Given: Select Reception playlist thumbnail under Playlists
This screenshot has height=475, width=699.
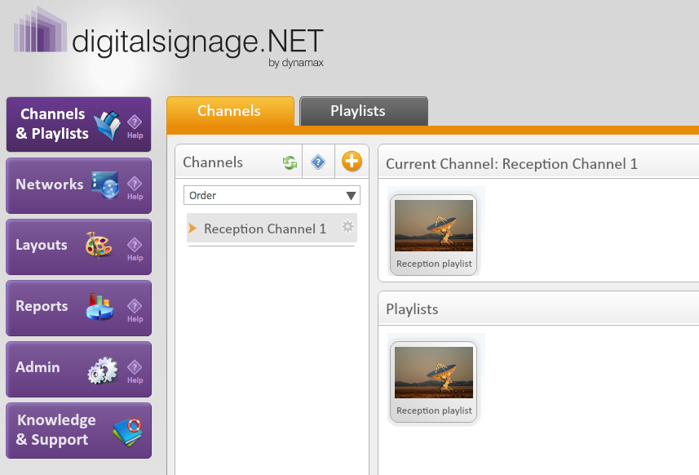Looking at the screenshot, I should click(434, 382).
